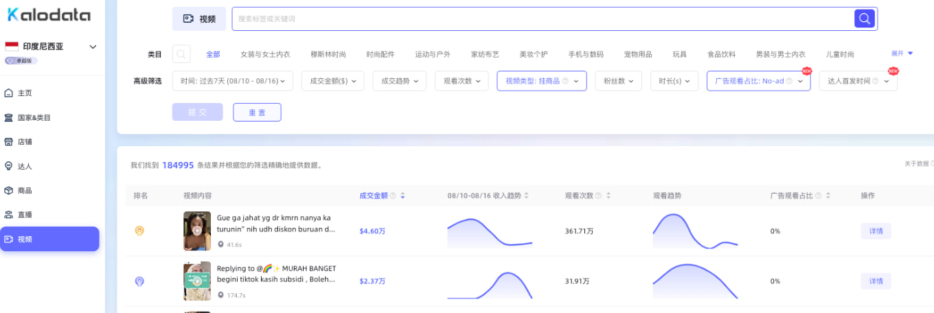Select the 女装与女士内衣 category
Screen dimensions: 934x313
coord(265,54)
